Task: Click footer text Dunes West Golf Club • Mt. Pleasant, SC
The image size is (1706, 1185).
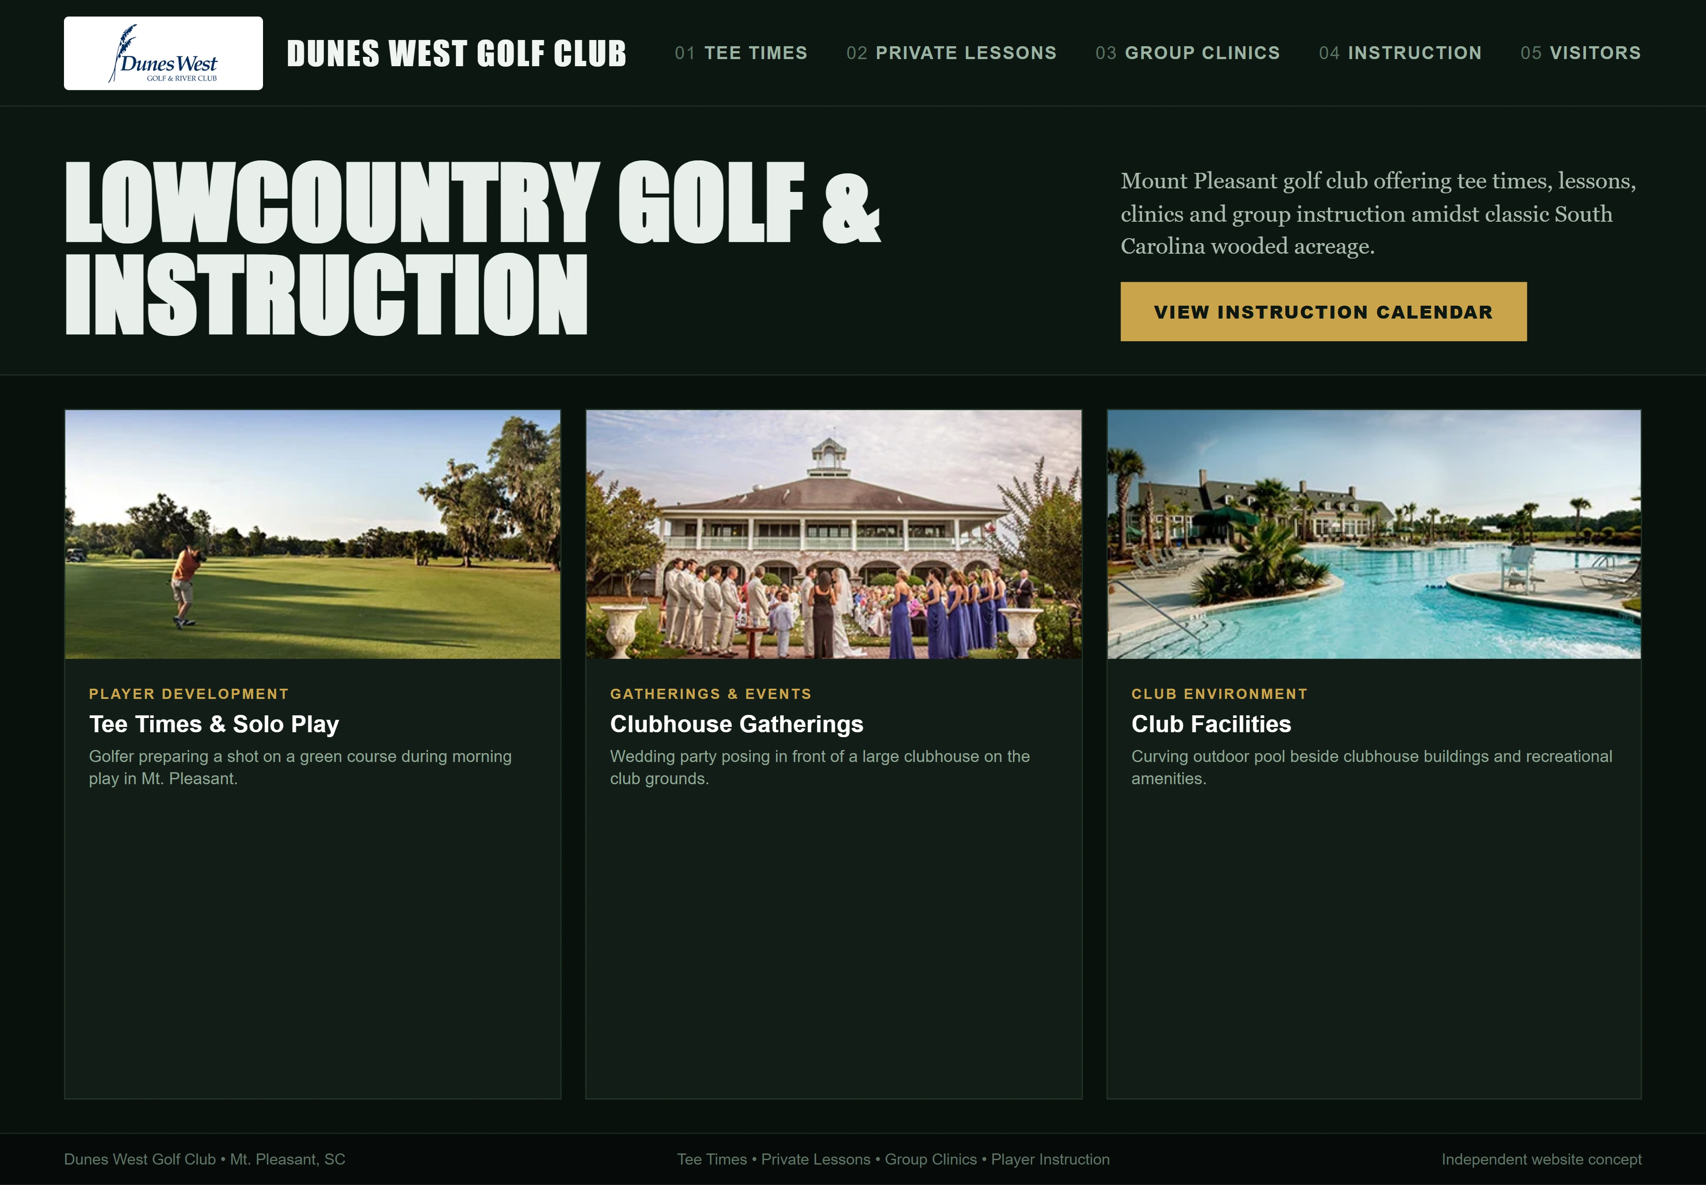Action: point(204,1159)
